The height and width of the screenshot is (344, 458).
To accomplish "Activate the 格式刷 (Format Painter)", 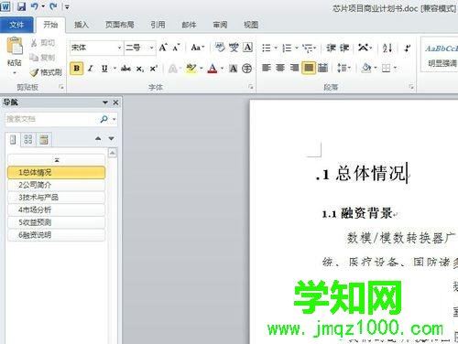I will 46,72.
